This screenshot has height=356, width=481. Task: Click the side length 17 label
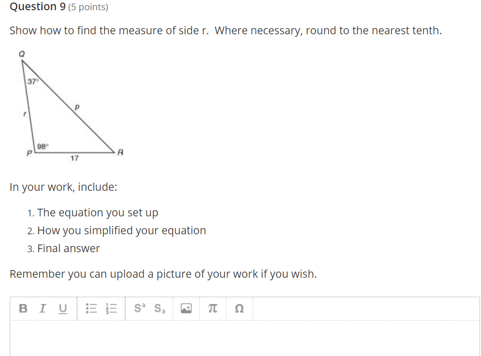click(x=75, y=159)
